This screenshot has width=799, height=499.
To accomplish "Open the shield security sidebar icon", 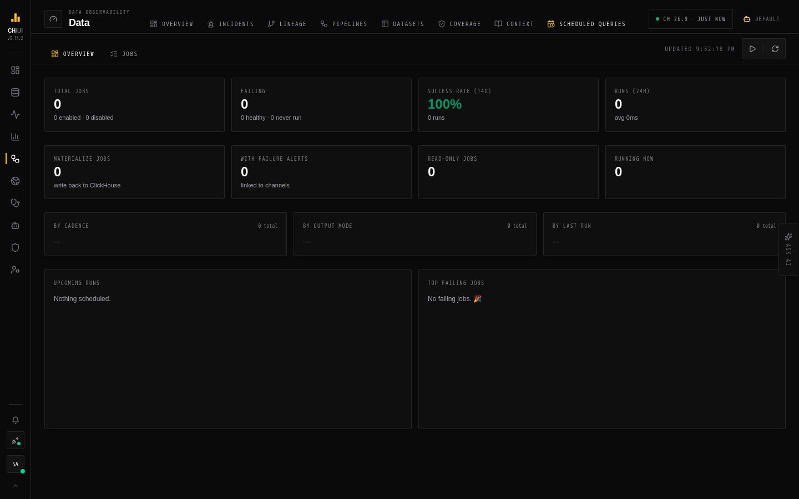I will pos(15,248).
